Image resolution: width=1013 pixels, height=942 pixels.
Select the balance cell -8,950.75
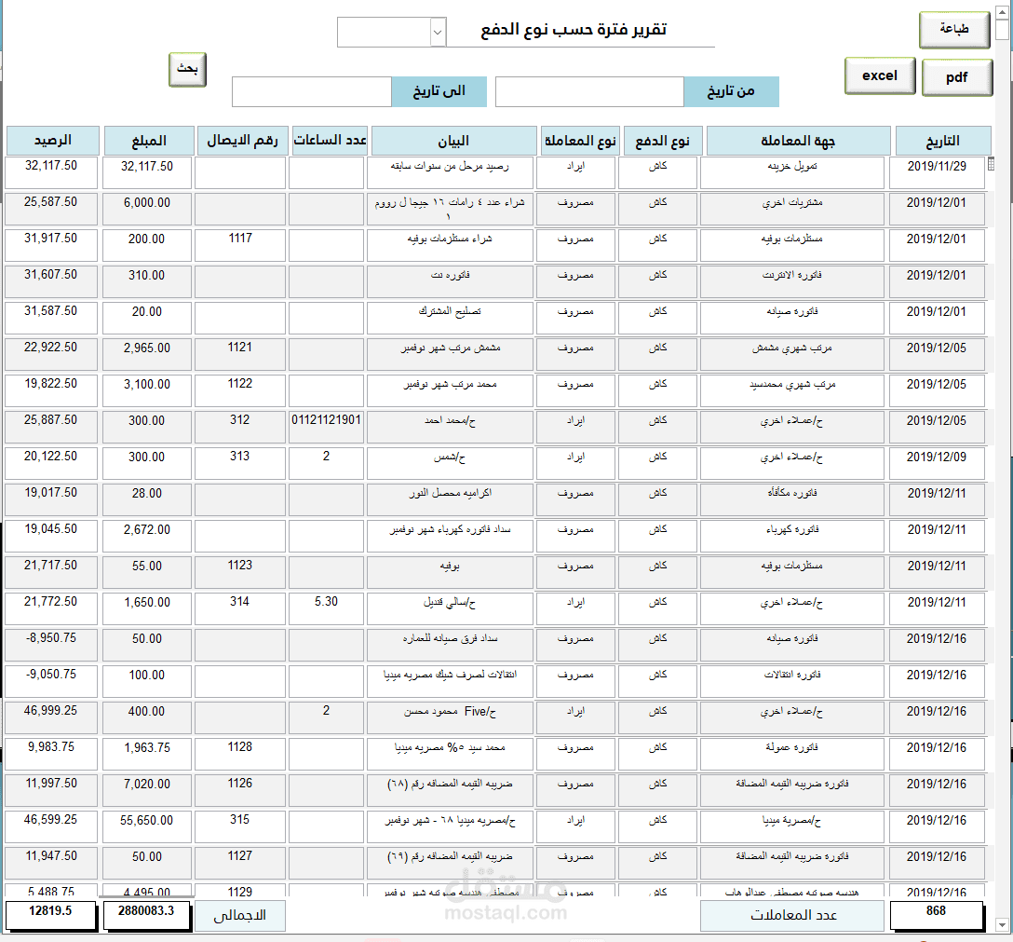51,645
